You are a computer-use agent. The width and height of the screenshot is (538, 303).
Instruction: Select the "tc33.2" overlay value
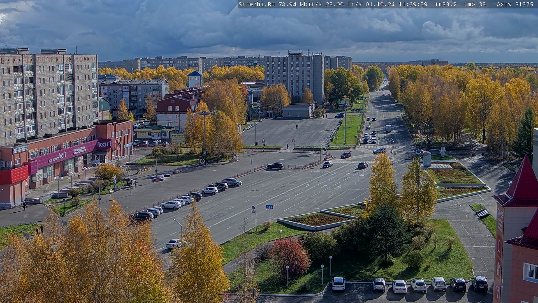pyautogui.click(x=446, y=4)
